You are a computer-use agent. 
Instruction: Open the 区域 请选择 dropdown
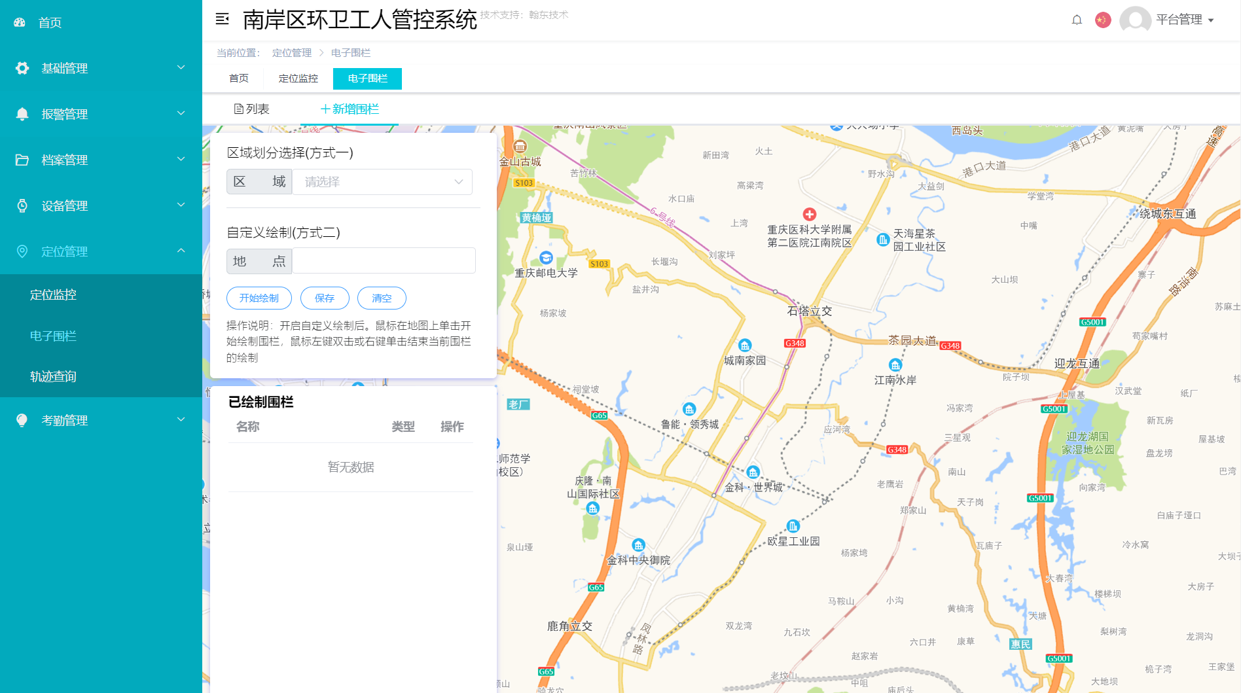(382, 182)
